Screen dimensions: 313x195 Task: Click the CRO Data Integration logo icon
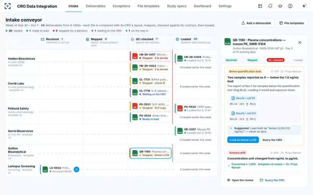coord(8,6)
